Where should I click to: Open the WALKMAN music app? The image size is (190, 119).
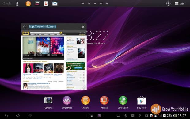coord(67,102)
